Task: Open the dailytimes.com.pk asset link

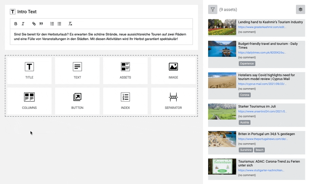Action: tap(262, 53)
